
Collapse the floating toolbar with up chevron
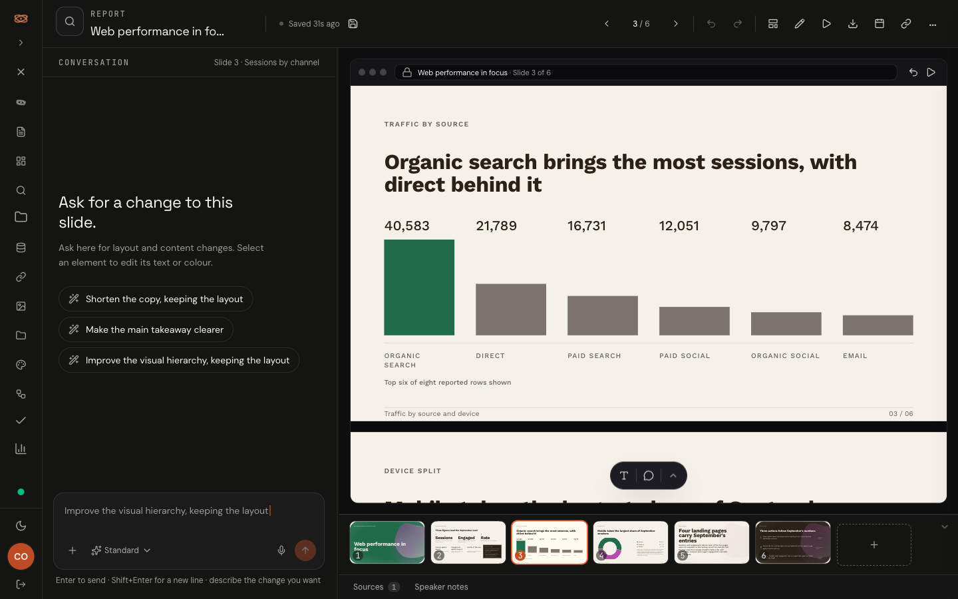673,476
